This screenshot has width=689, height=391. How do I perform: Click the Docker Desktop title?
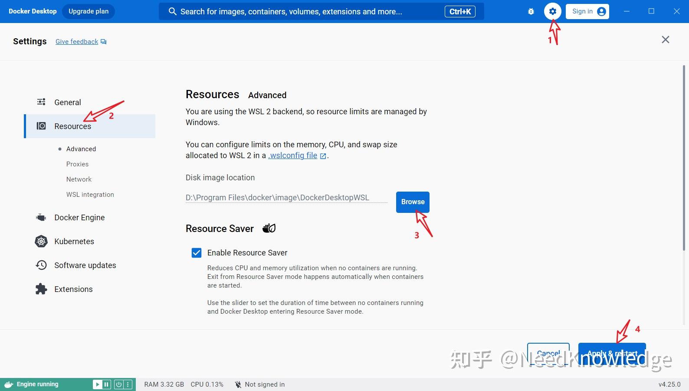[x=33, y=11]
